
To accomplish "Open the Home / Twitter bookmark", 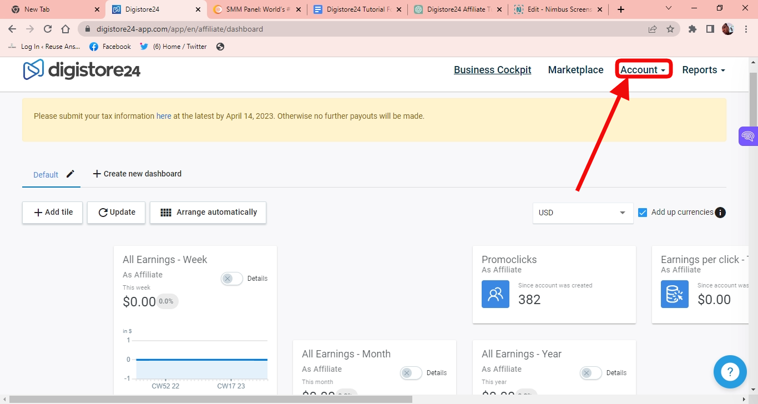I will [x=174, y=47].
